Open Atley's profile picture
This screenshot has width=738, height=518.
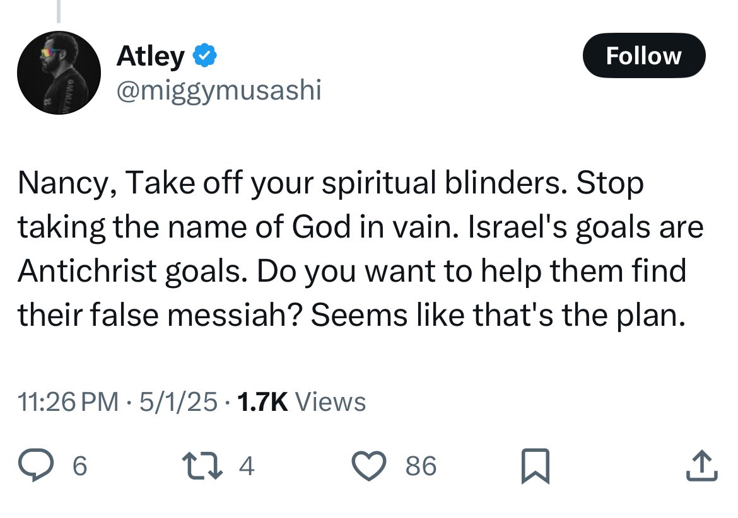59,71
